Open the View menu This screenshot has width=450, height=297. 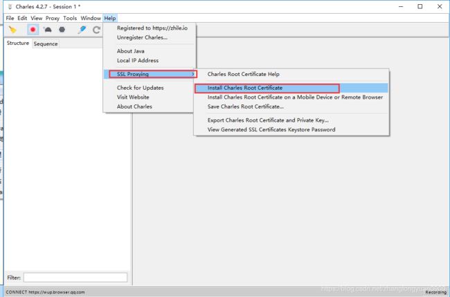(37, 18)
